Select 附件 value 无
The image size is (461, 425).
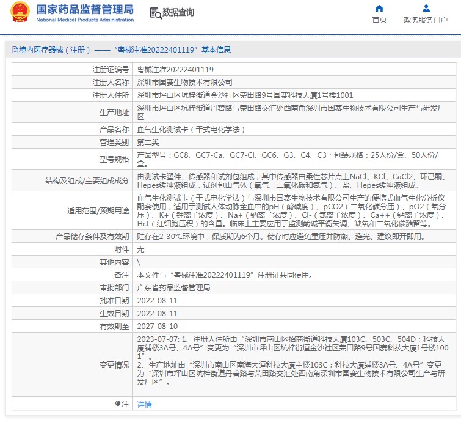[140, 249]
